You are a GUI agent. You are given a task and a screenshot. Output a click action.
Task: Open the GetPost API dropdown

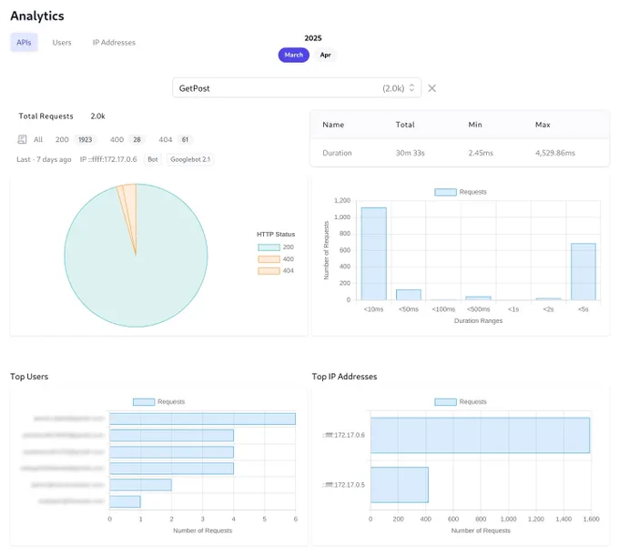[x=297, y=88]
